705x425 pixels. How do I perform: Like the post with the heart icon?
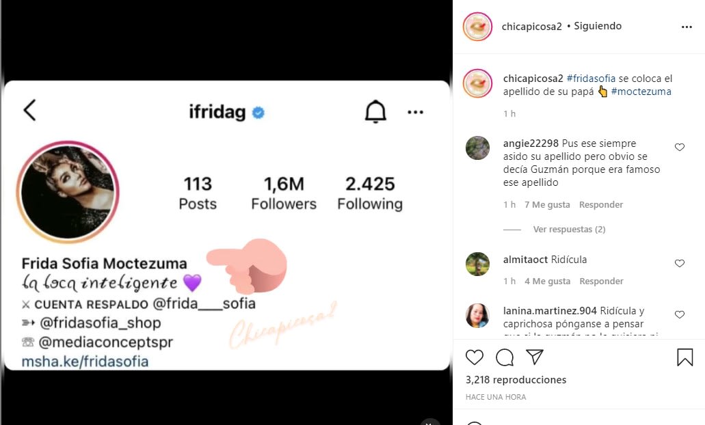point(474,357)
